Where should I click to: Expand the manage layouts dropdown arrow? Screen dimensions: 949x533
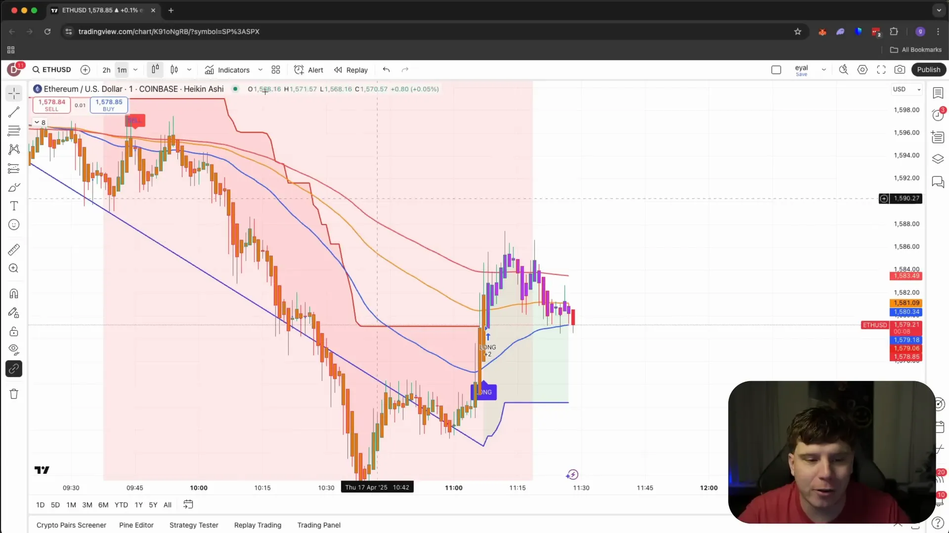824,70
